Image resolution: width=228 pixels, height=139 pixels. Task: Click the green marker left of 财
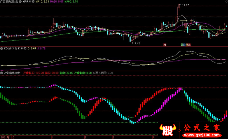pos(182,45)
